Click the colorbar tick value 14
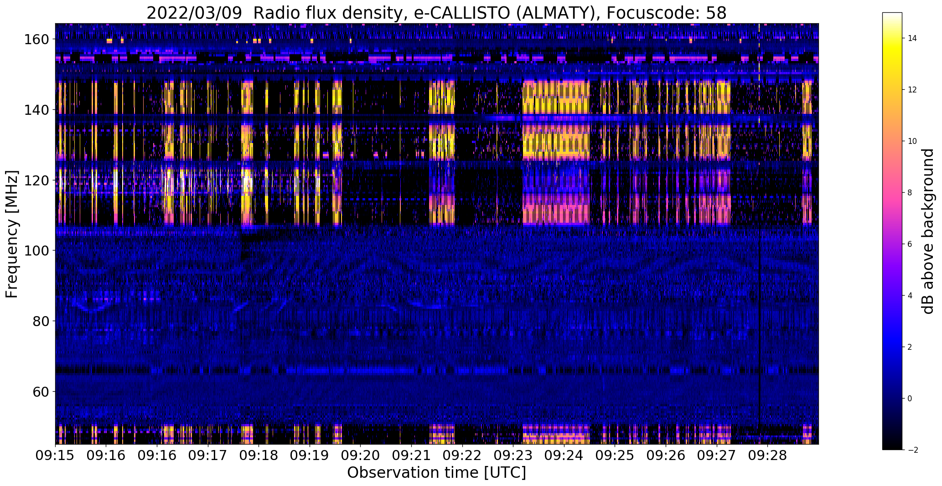The image size is (942, 486). 912,38
